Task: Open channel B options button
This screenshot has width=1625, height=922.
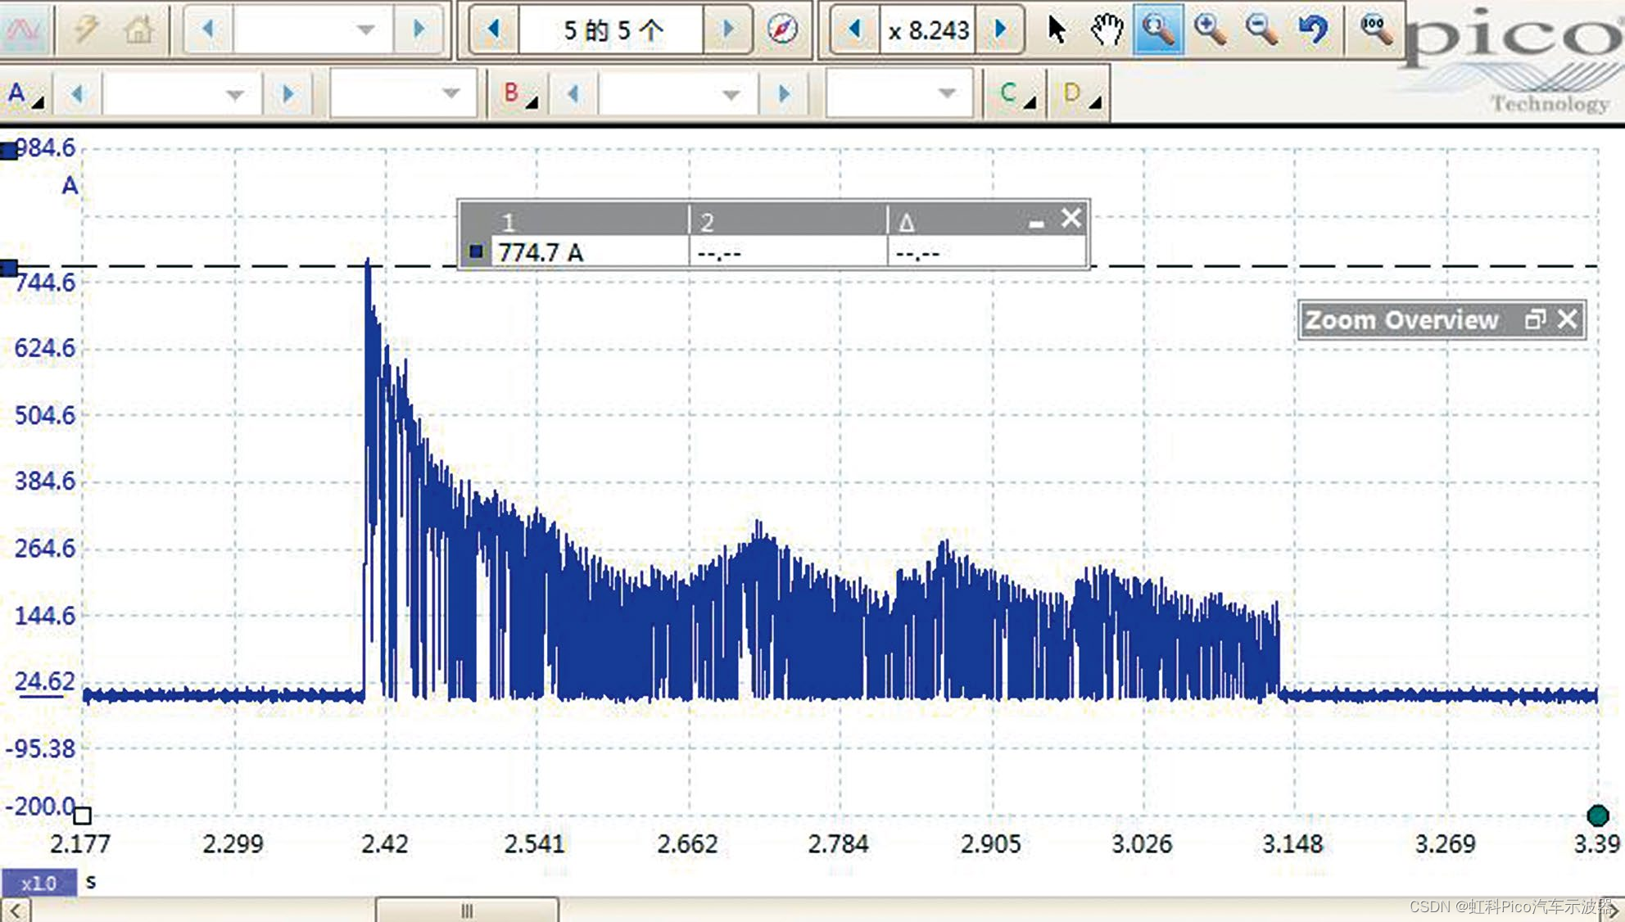Action: (519, 94)
